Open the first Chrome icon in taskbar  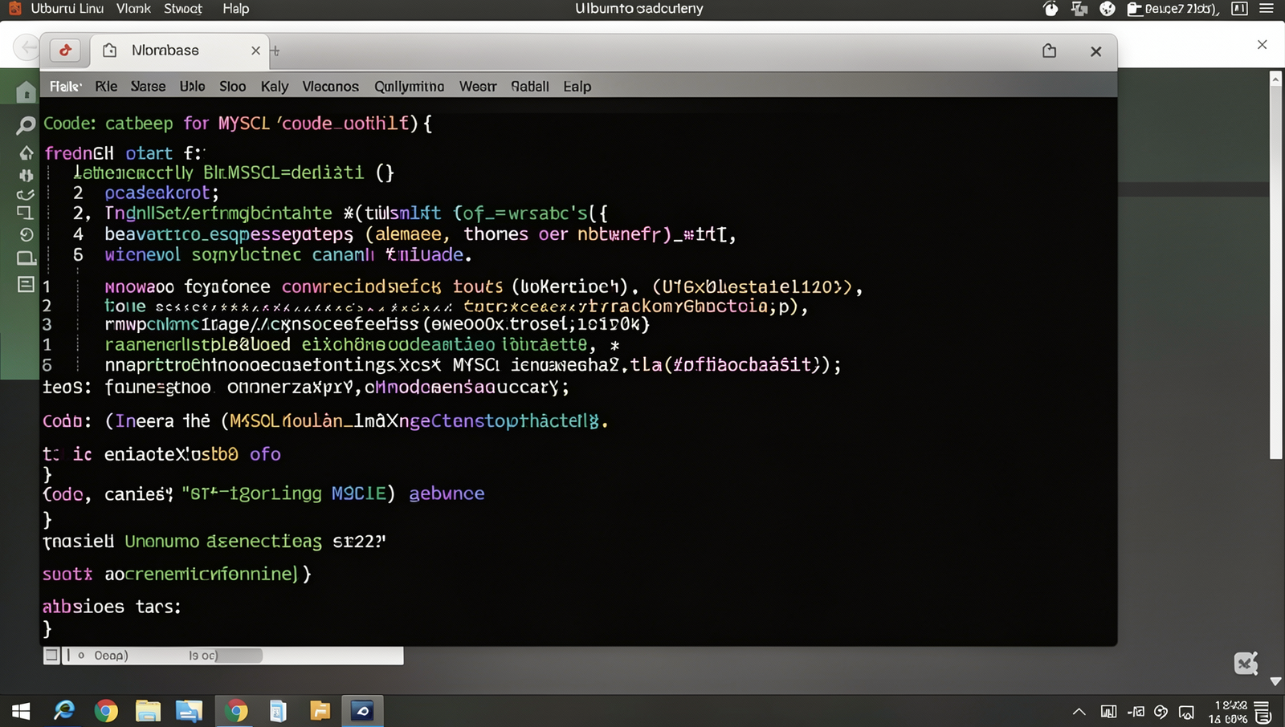(106, 711)
